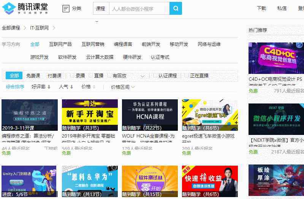The height and width of the screenshot is (199, 304).
Task: Select 网络与运维 category
Action: (x=209, y=44)
